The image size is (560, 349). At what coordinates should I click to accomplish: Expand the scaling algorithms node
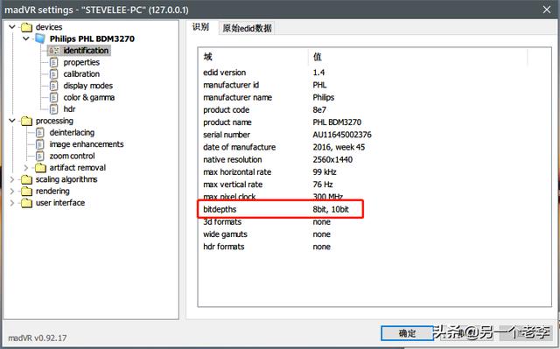12,179
